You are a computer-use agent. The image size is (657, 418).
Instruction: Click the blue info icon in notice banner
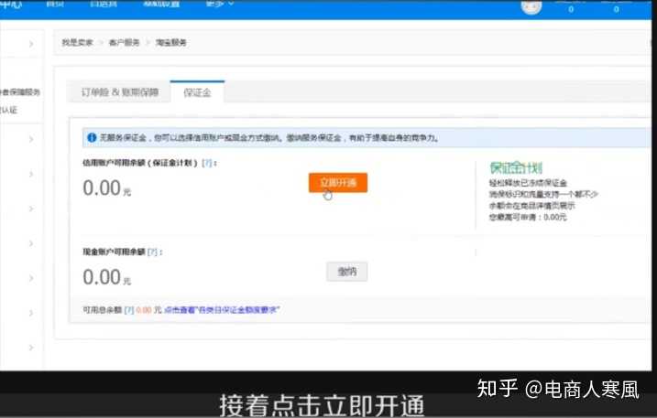tap(92, 138)
